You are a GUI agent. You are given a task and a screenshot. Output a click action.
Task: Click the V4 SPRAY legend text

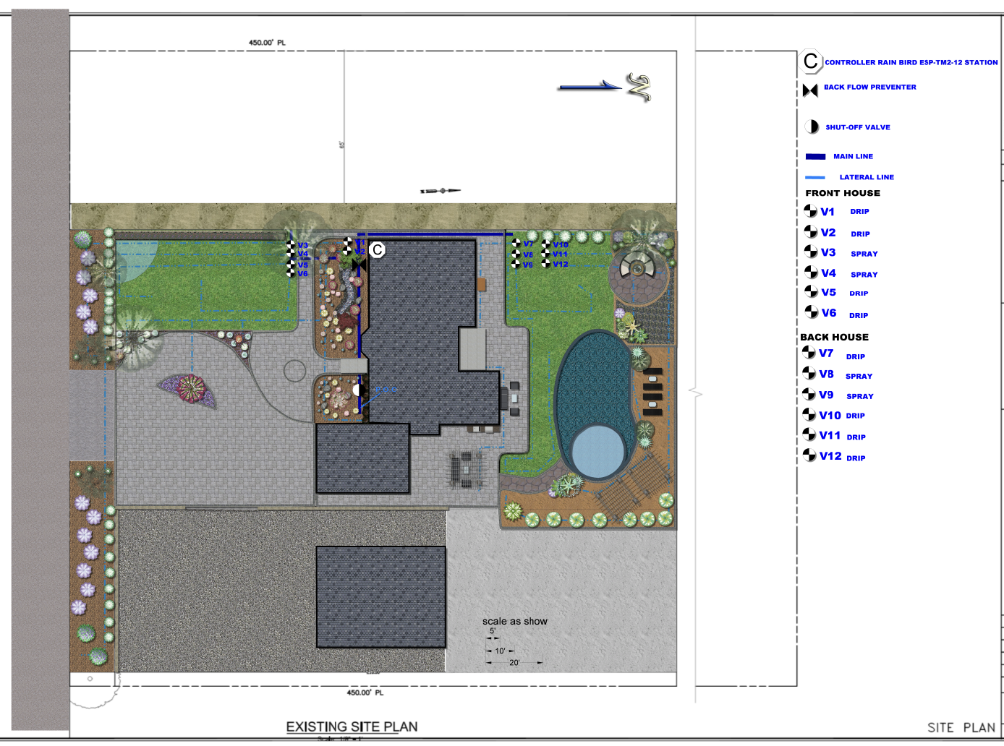click(864, 275)
